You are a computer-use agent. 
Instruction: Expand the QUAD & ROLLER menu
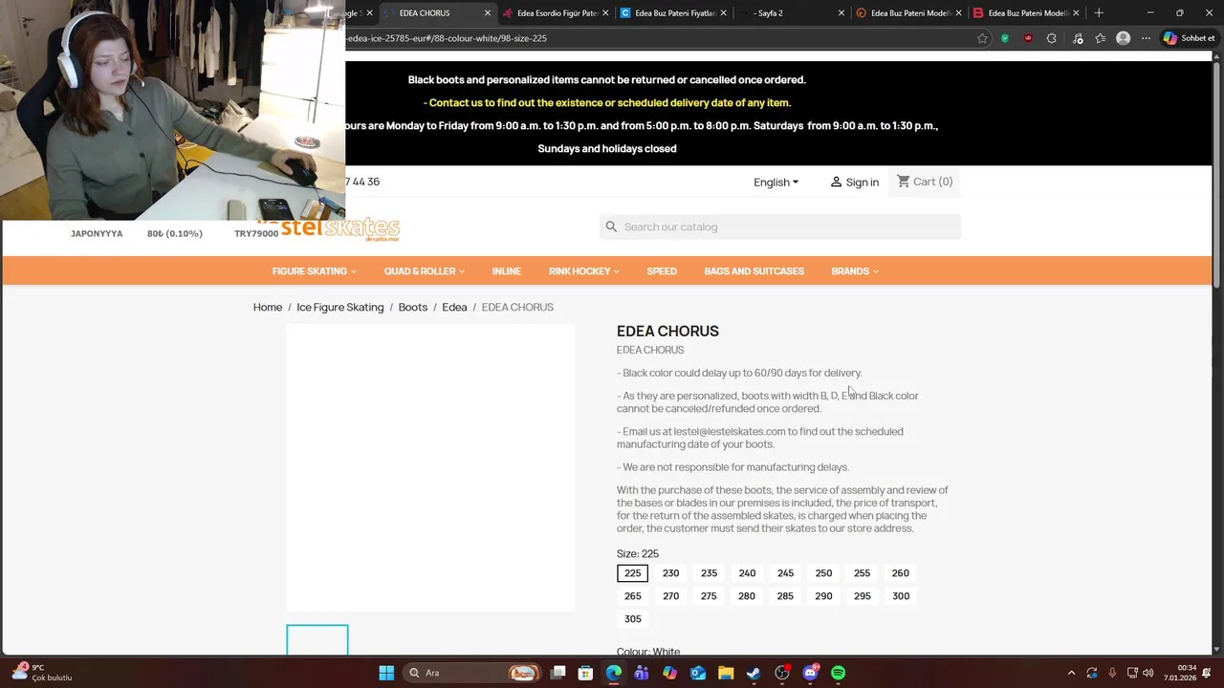click(x=425, y=271)
